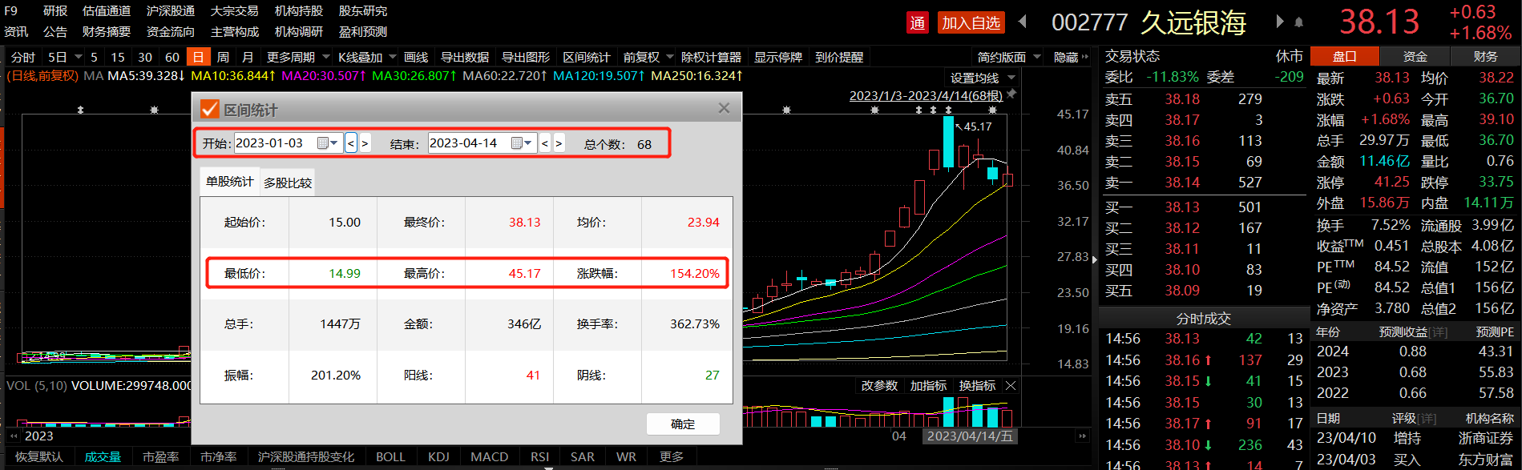Switch to the 多股比较 tab

click(x=288, y=183)
